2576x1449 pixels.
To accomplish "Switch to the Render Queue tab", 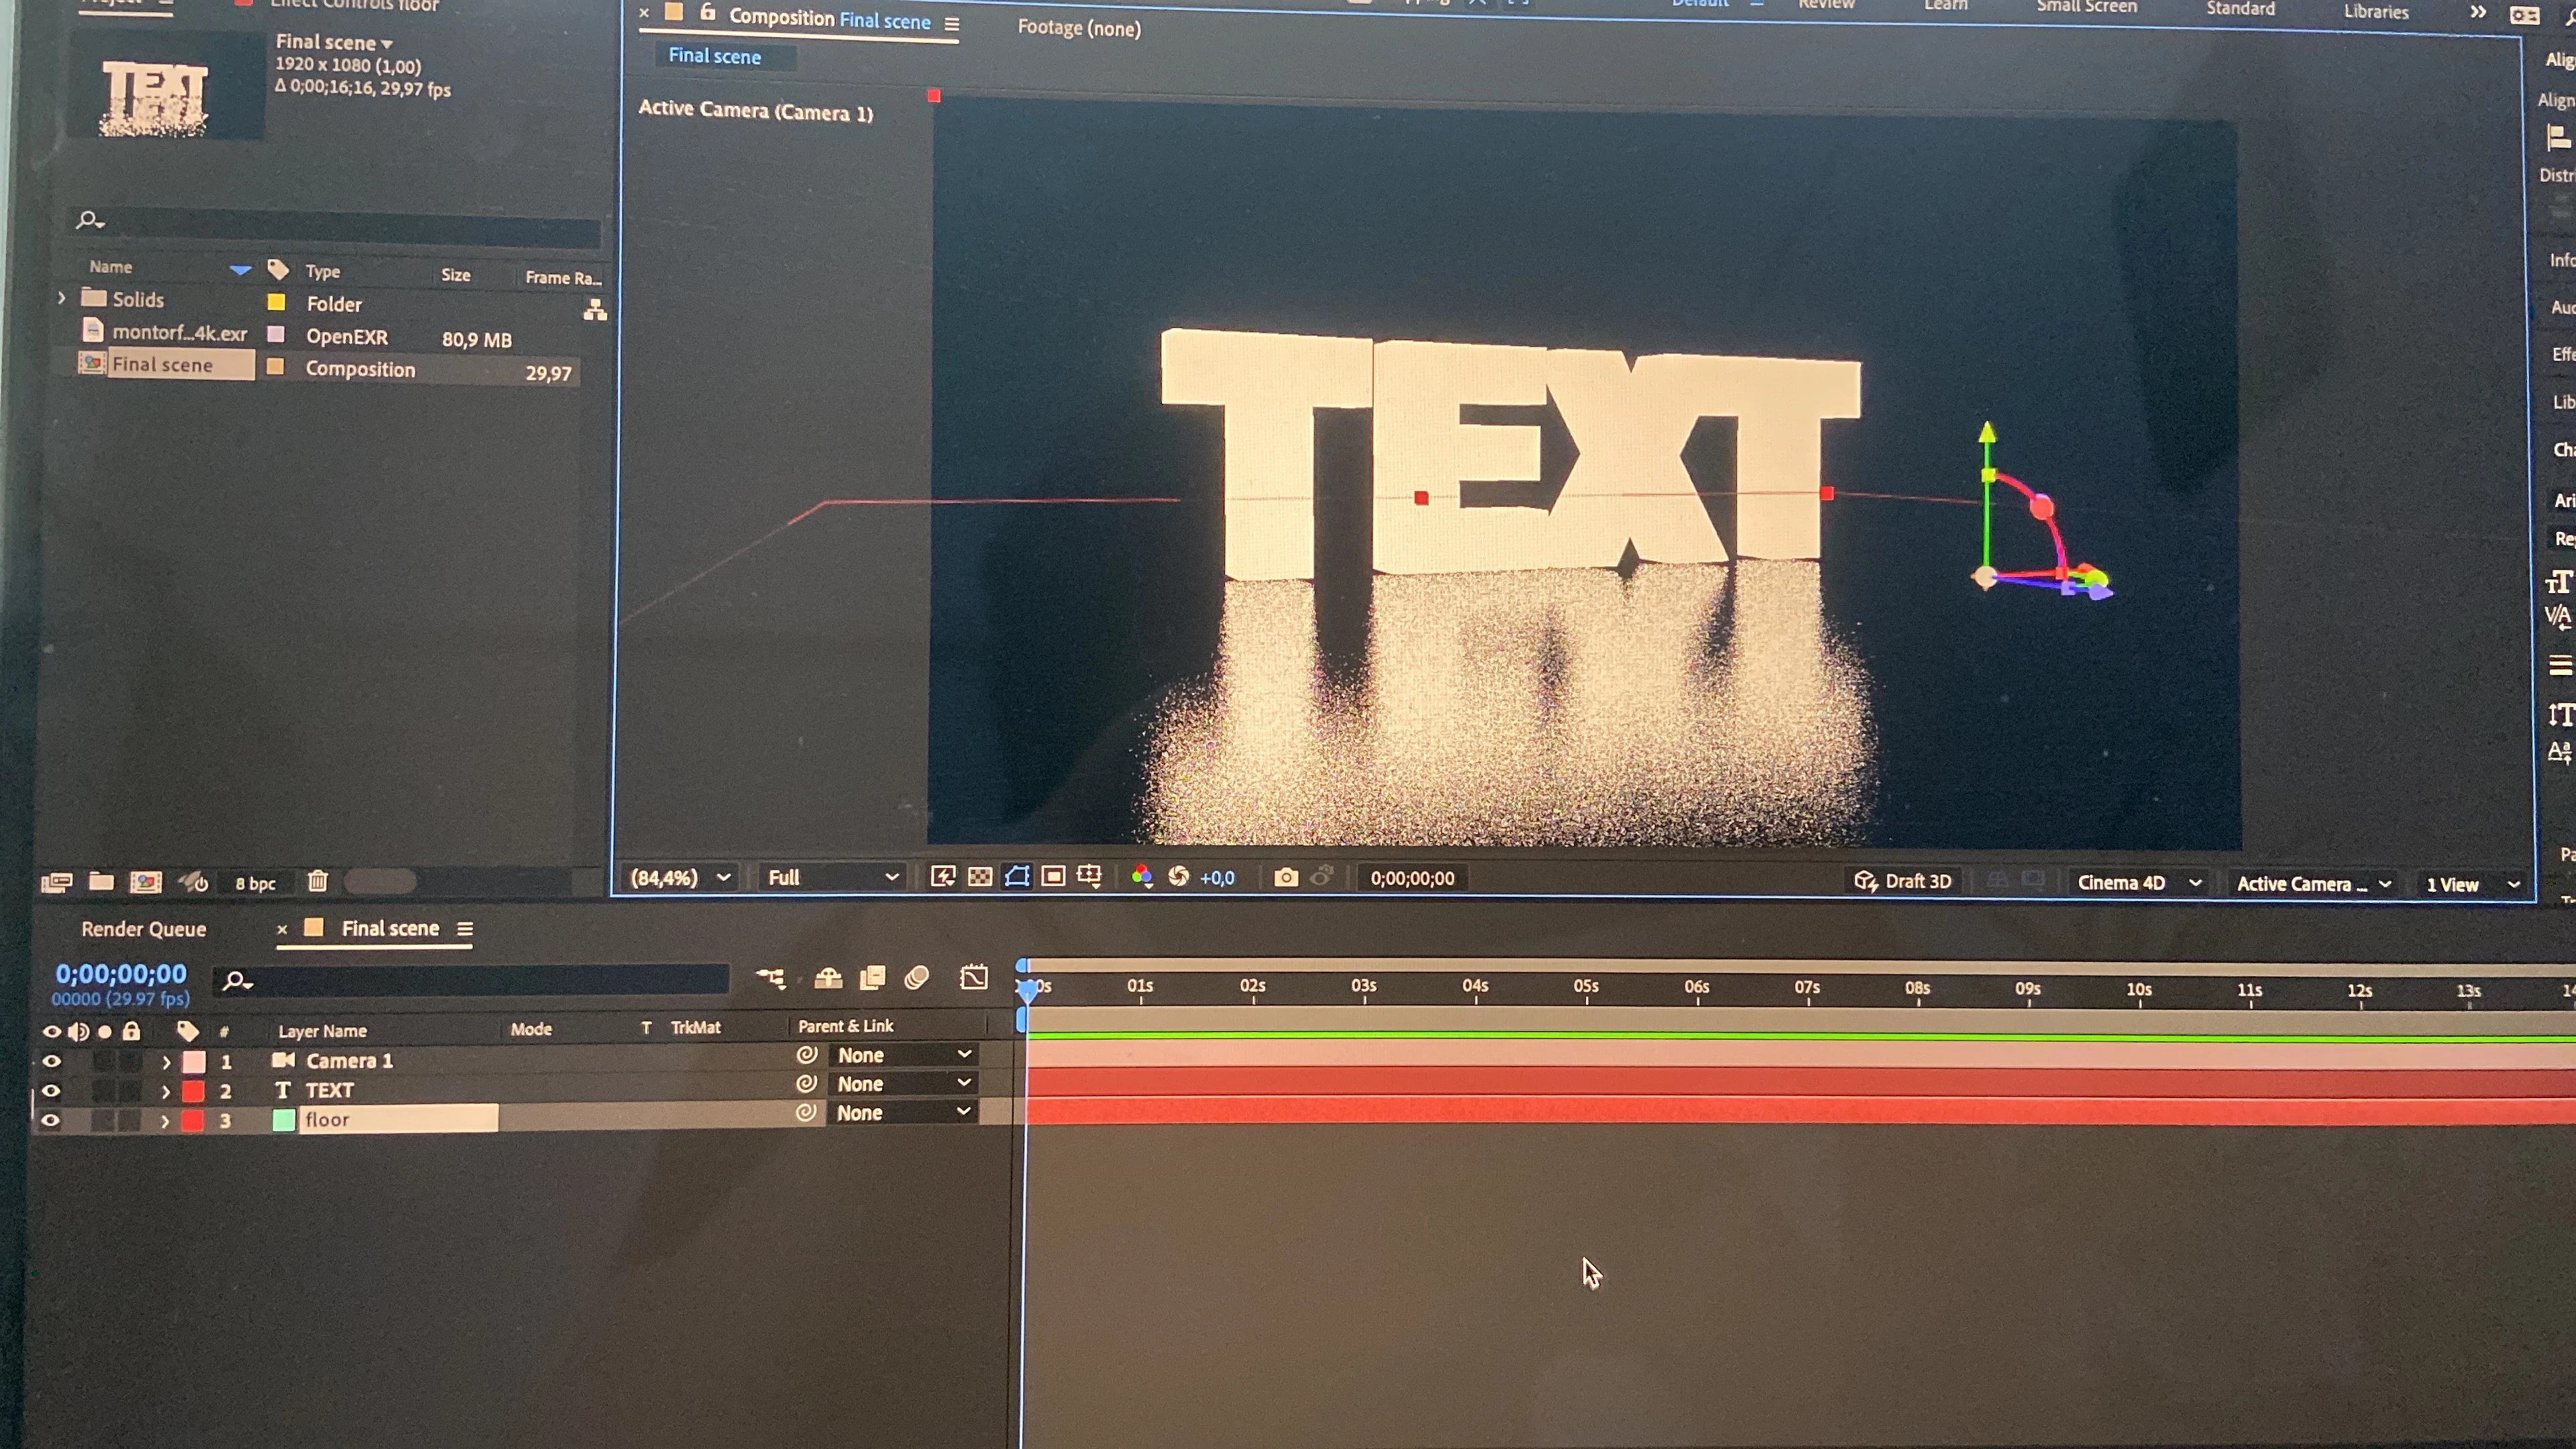I will (143, 929).
